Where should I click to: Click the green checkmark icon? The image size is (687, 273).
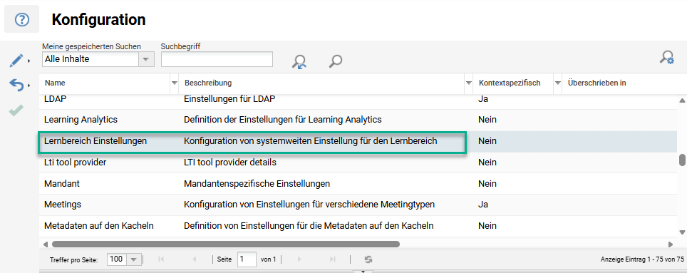pyautogui.click(x=16, y=110)
